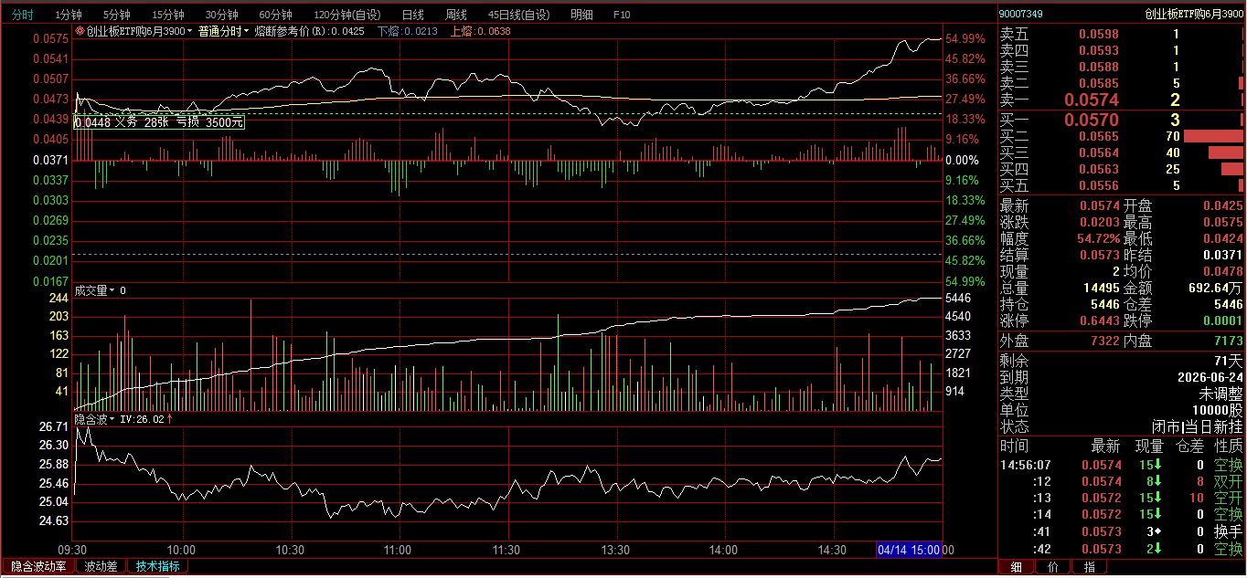Open the 明细 details view
1247x578 pixels.
click(x=581, y=15)
